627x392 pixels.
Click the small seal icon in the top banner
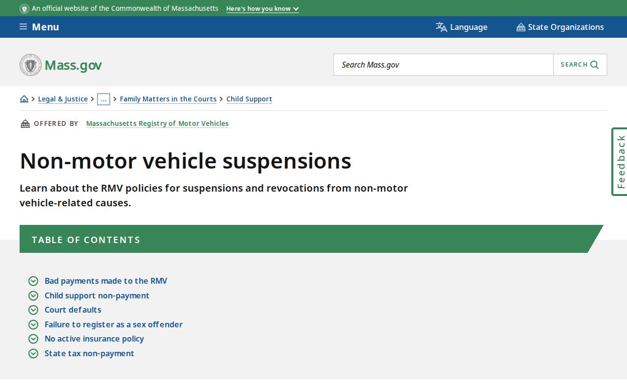(x=24, y=8)
